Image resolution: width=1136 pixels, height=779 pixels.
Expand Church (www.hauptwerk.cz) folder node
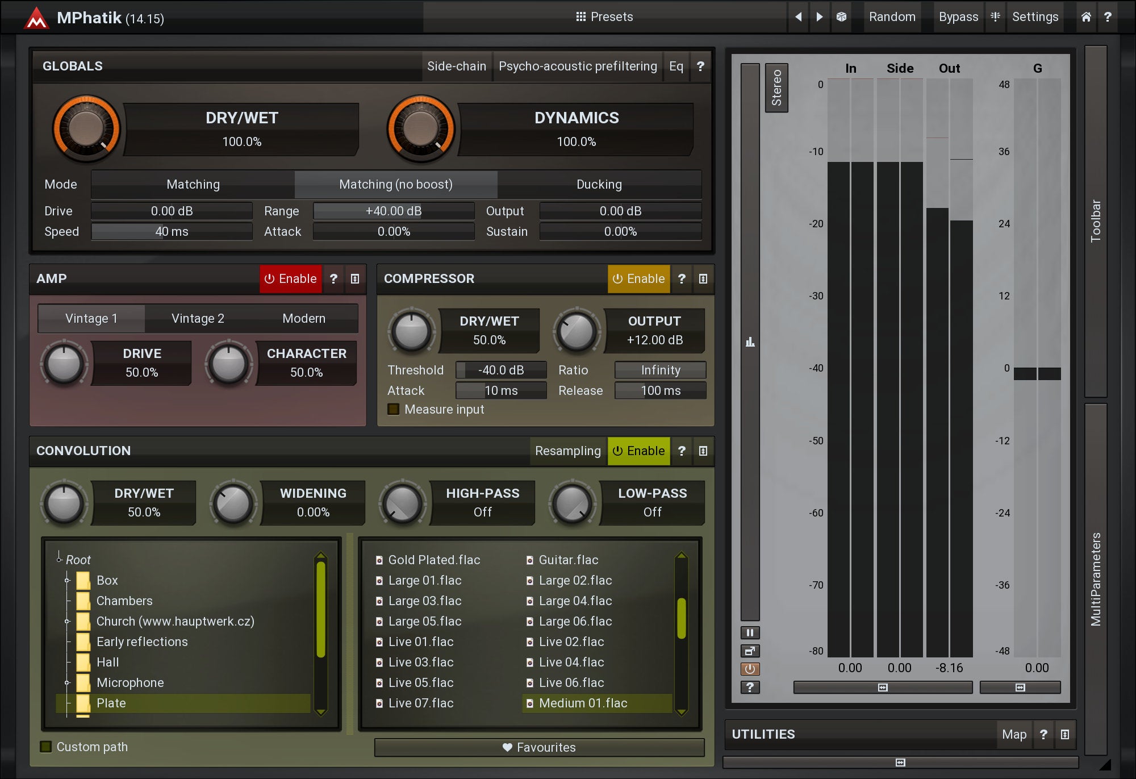pyautogui.click(x=67, y=622)
